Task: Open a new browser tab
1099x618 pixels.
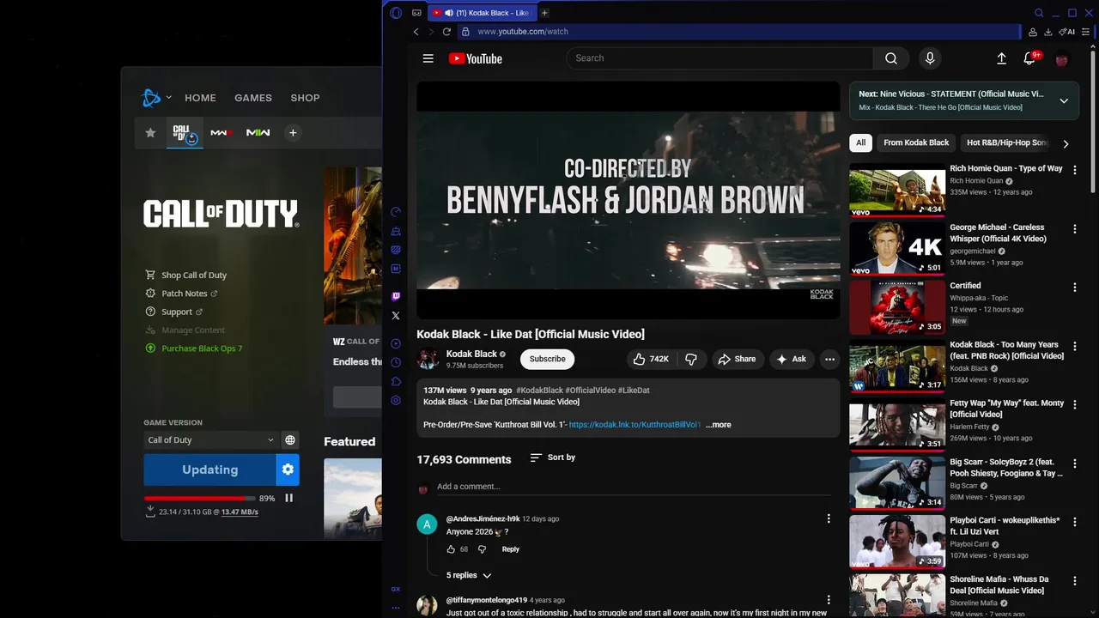Action: point(544,13)
